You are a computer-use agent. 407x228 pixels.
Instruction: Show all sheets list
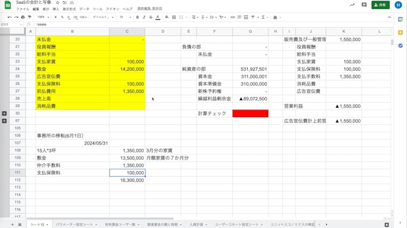click(20, 224)
